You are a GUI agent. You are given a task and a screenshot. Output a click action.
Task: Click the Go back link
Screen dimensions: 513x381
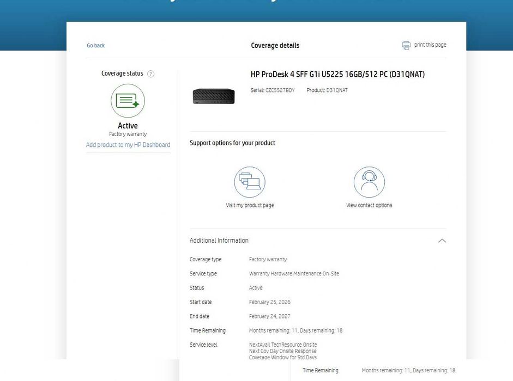[x=95, y=45]
